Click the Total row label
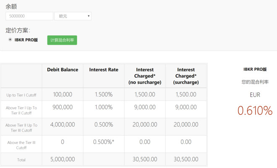277x168 pixels. pos(21,160)
